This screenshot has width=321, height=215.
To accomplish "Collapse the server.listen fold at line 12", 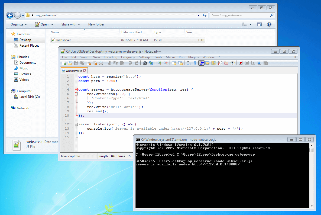I will (76, 124).
